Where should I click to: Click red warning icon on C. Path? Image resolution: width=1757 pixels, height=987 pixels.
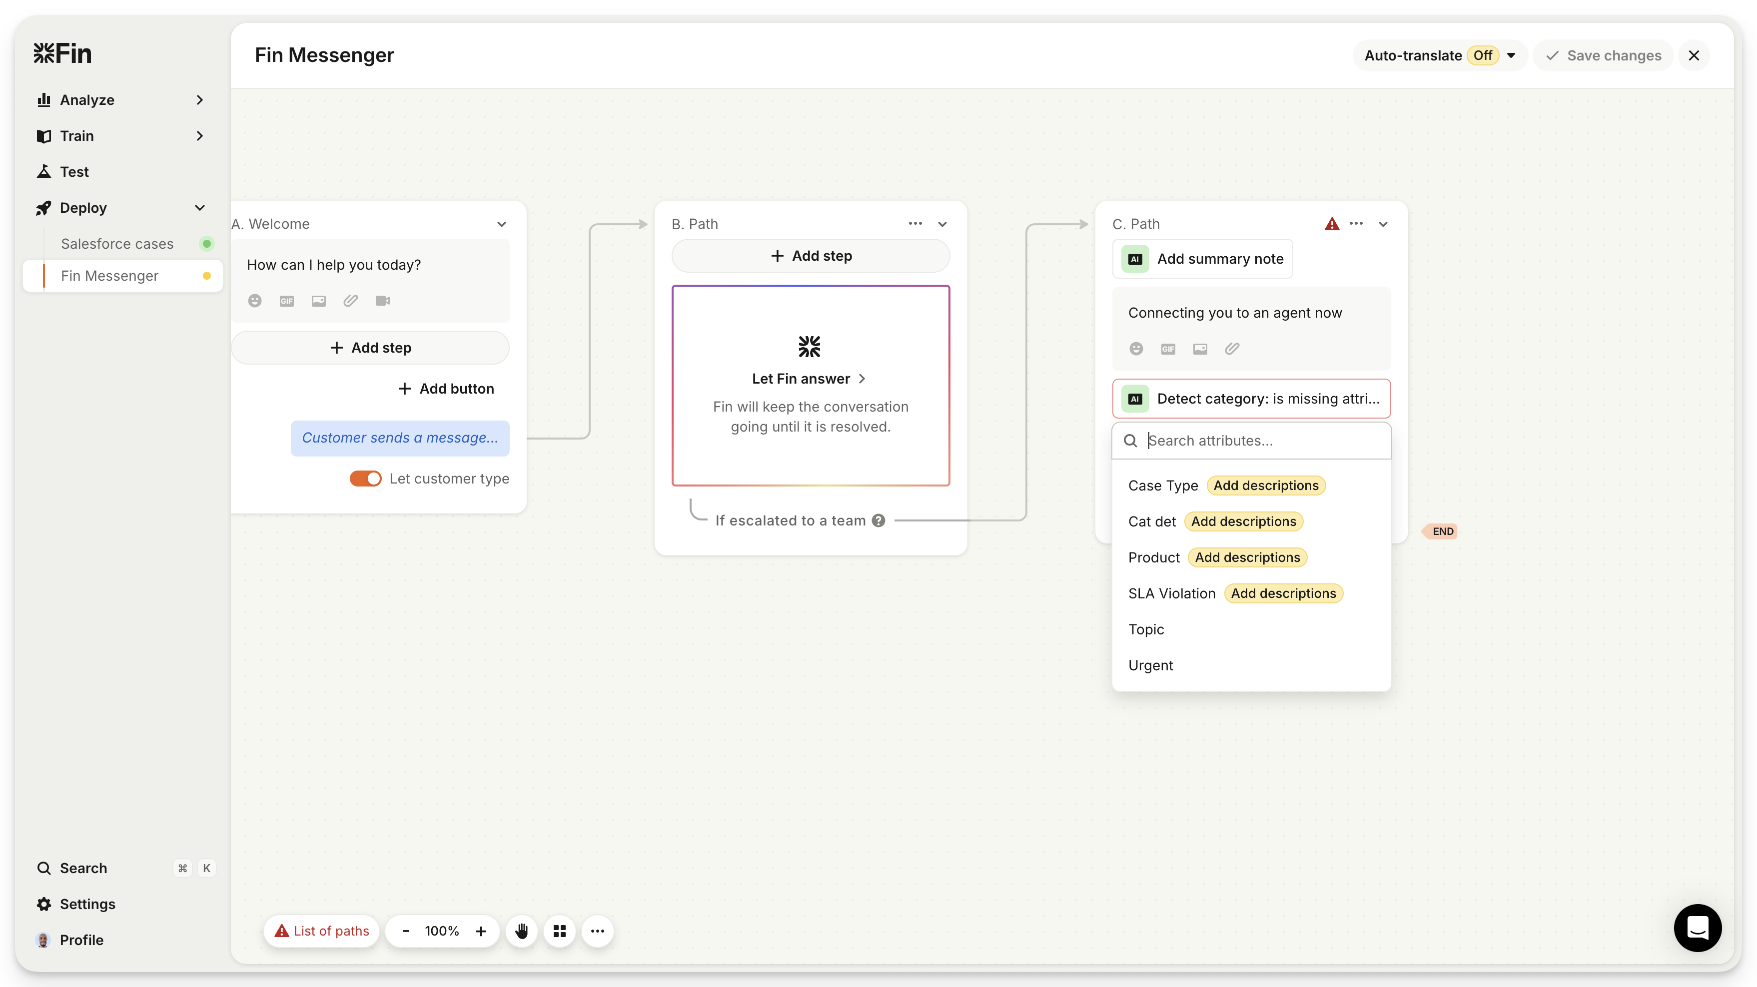1331,224
